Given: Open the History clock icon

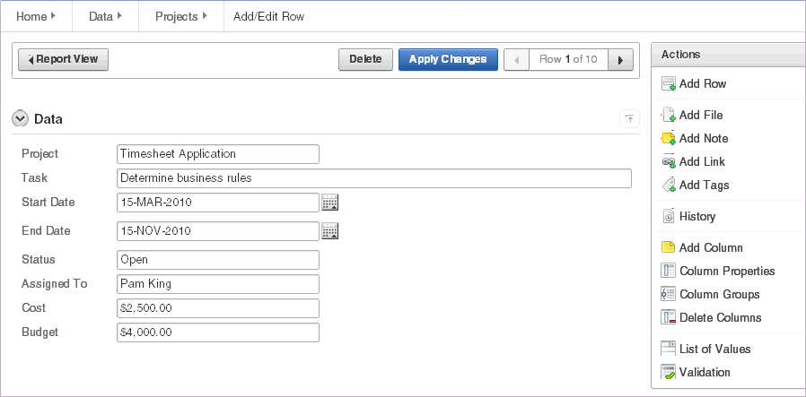Looking at the screenshot, I should pyautogui.click(x=668, y=217).
